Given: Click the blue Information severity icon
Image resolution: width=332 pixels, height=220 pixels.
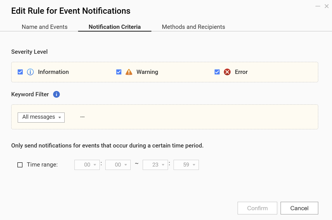Looking at the screenshot, I should tap(30, 72).
